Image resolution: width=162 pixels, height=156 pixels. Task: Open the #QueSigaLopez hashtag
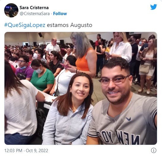25,25
